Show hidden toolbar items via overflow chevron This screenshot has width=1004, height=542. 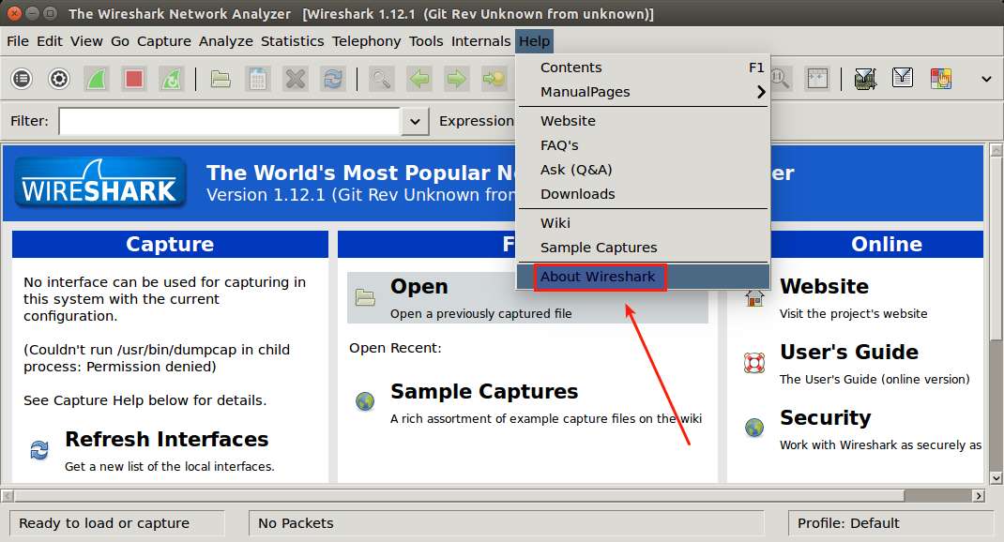point(986,79)
